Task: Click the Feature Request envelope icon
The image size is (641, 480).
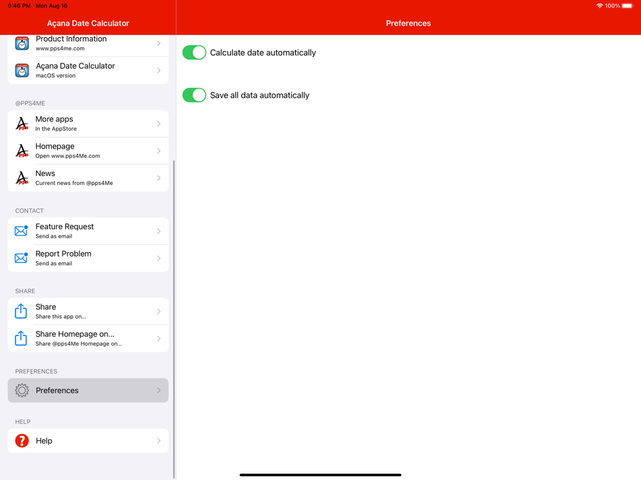Action: [x=21, y=230]
